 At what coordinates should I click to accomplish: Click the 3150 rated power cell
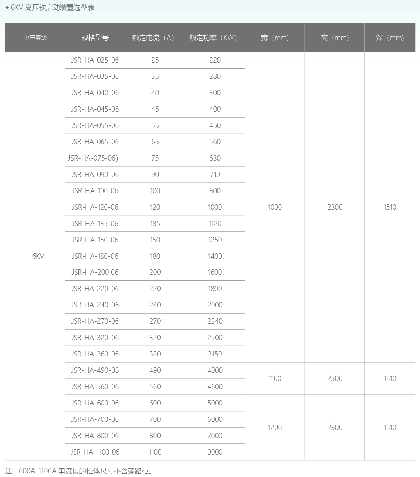coord(215,354)
